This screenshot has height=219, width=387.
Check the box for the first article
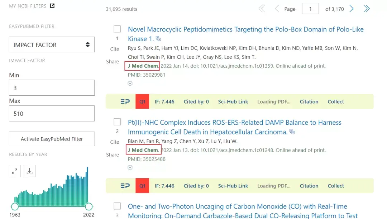(x=117, y=29)
